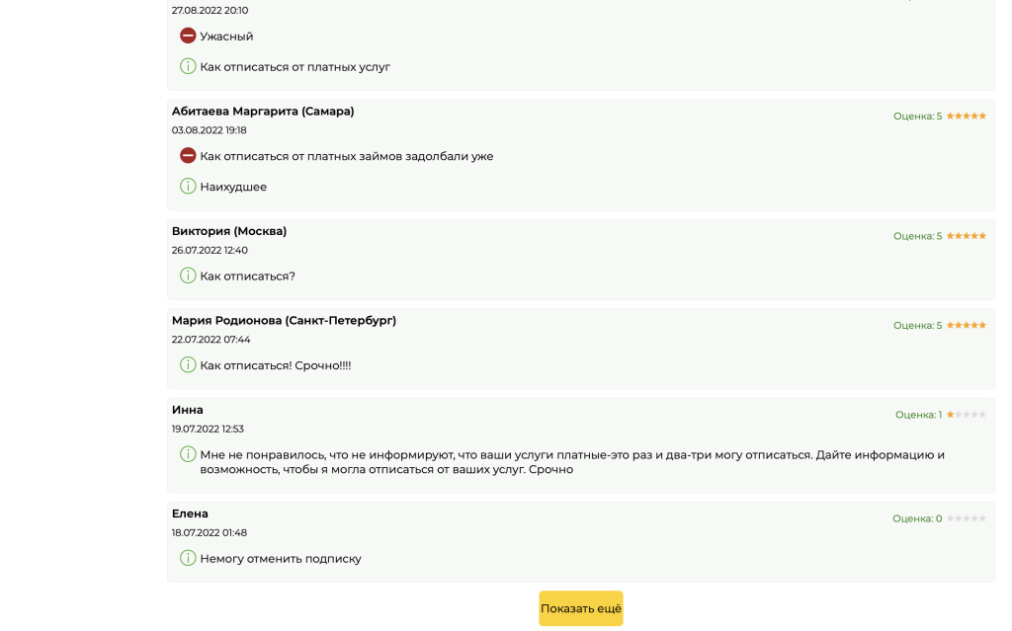Click info icon beside "Как отписаться! Срочно!!!!"
Screen dimensions: 1012x631
coord(188,364)
